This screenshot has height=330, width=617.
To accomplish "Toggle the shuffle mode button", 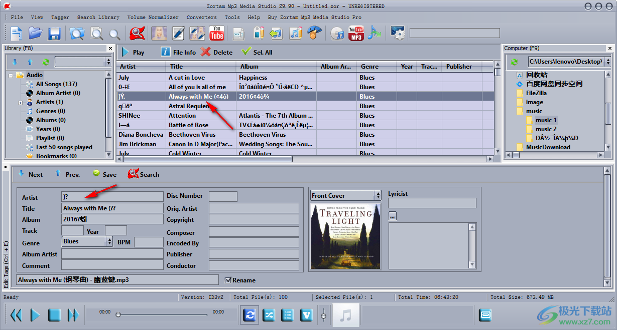I will 269,315.
